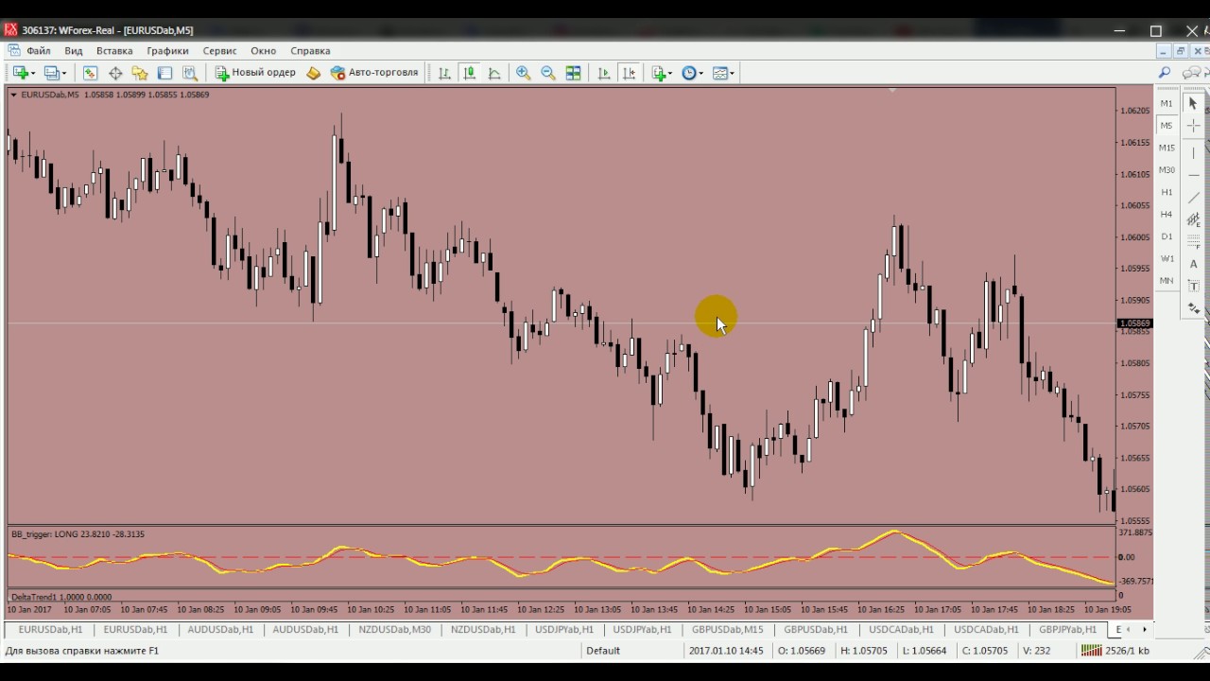Viewport: 1210px width, 681px height.
Task: Show the Data Window crosshair icon
Action: pos(115,73)
